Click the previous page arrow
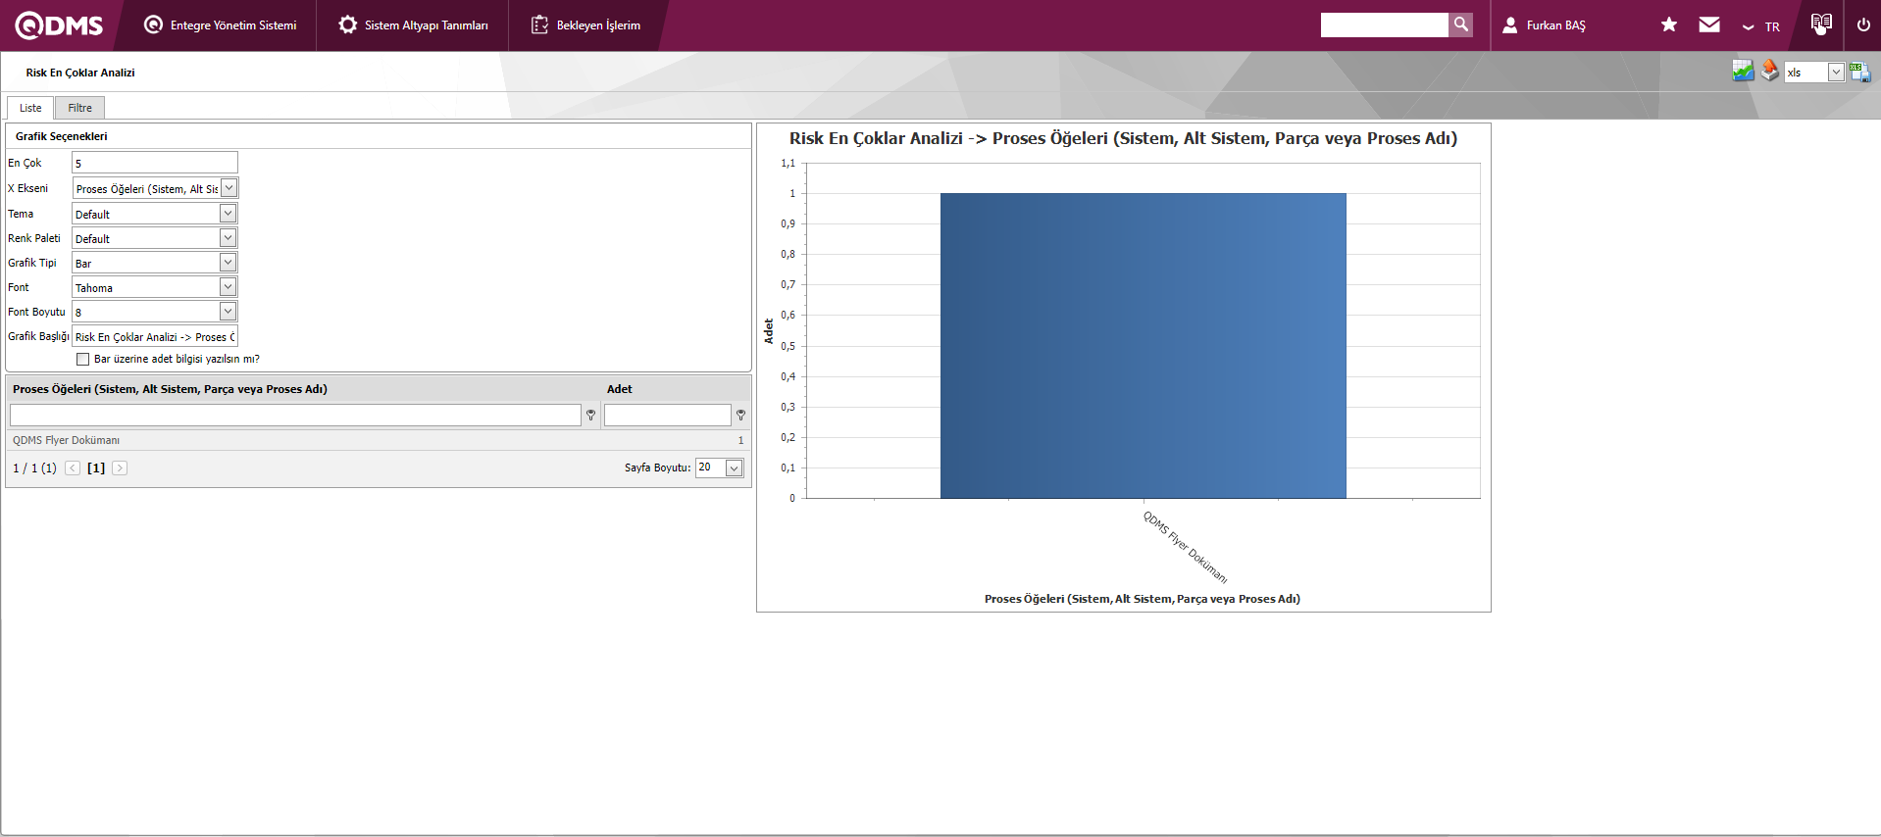 (73, 468)
